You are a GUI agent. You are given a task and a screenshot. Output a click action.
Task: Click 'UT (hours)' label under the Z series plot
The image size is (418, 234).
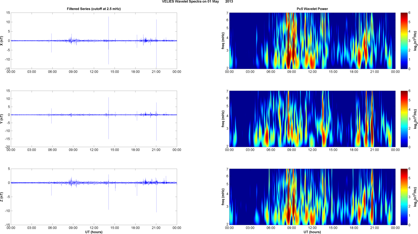[94, 232]
